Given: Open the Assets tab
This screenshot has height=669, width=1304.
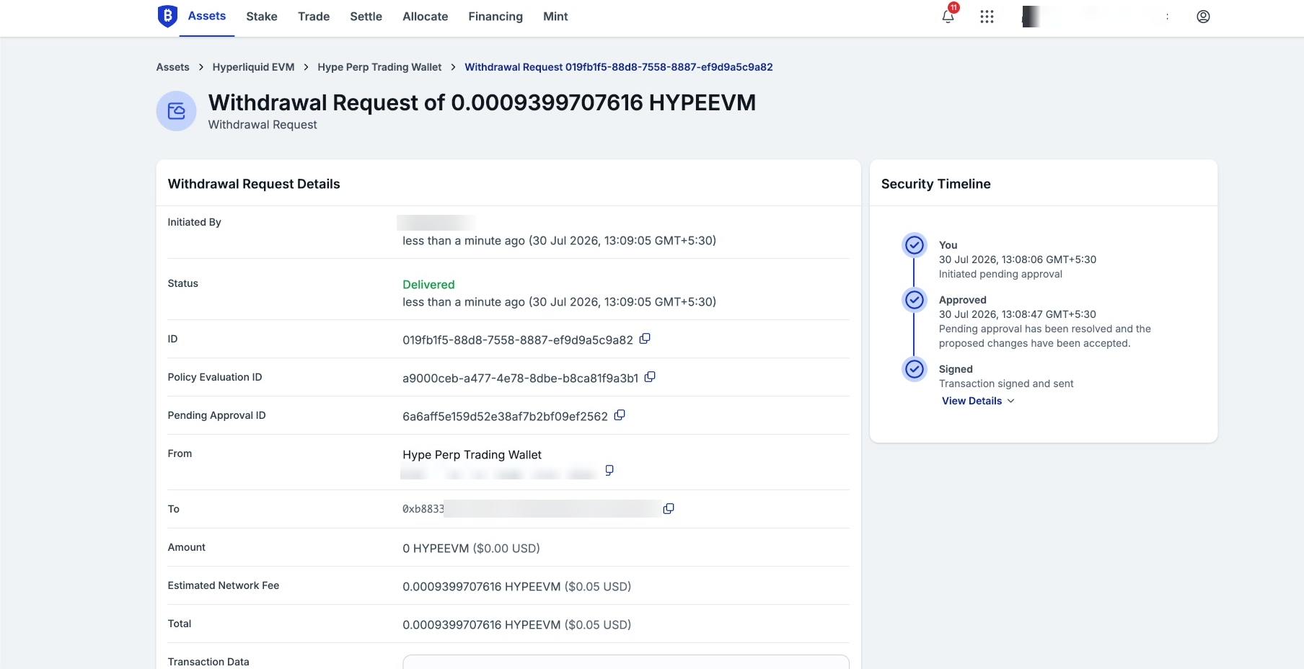Looking at the screenshot, I should click(x=207, y=16).
